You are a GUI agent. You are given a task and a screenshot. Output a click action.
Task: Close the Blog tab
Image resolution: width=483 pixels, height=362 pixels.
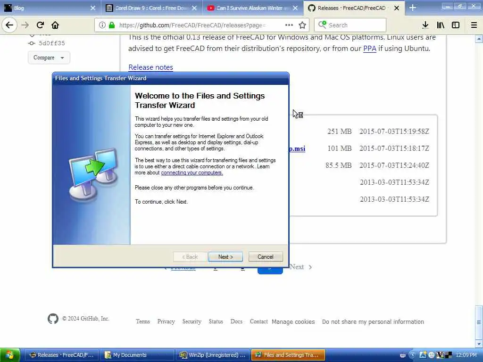93,8
